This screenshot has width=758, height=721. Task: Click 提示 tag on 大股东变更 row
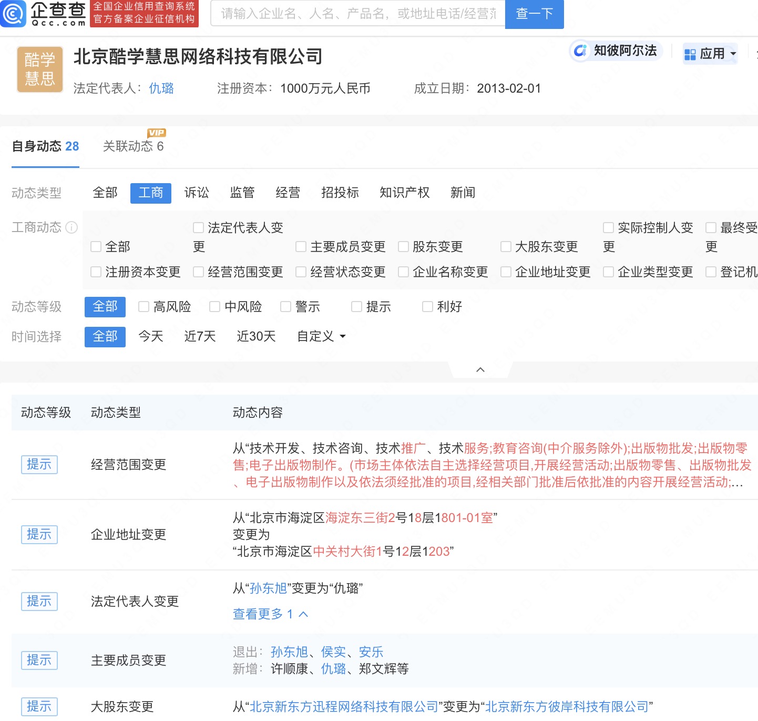[39, 707]
